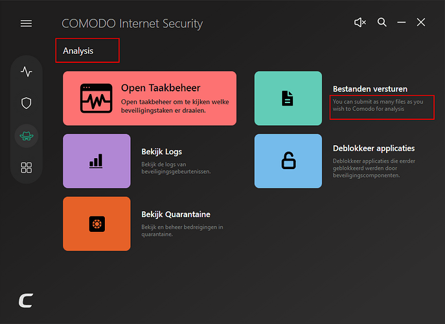This screenshot has height=324, width=445.
Task: Open the four-squares grid sidebar section
Action: pyautogui.click(x=27, y=168)
